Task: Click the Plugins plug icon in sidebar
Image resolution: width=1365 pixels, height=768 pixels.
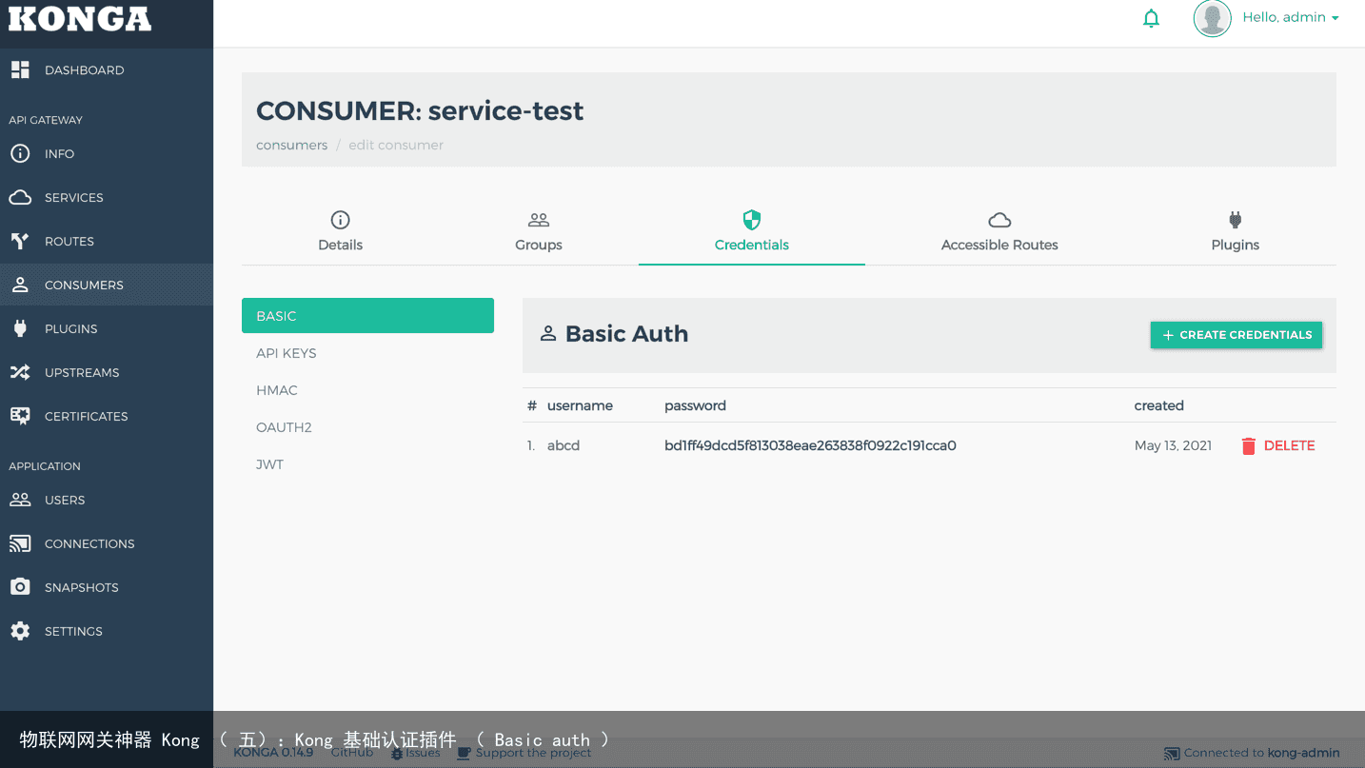Action: point(20,328)
